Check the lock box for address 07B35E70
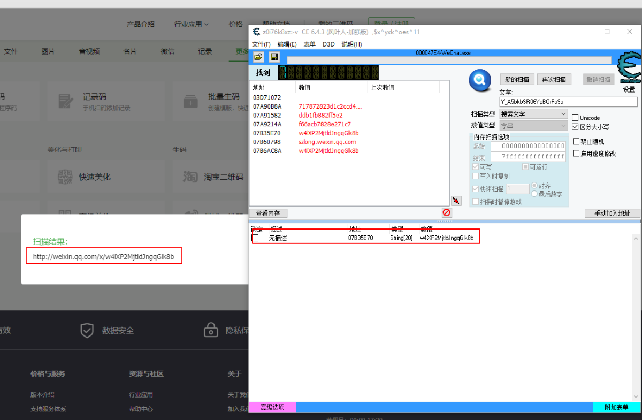This screenshot has width=642, height=420. (255, 238)
